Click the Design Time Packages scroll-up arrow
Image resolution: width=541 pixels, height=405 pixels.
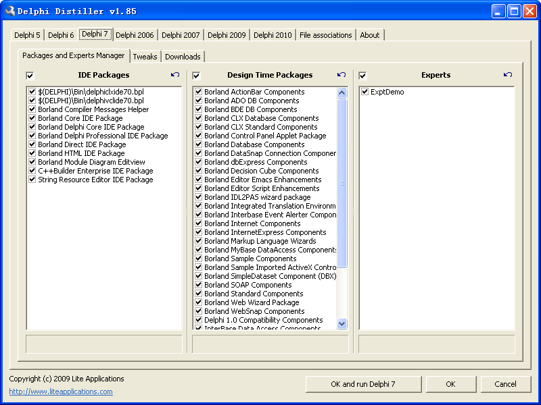342,92
